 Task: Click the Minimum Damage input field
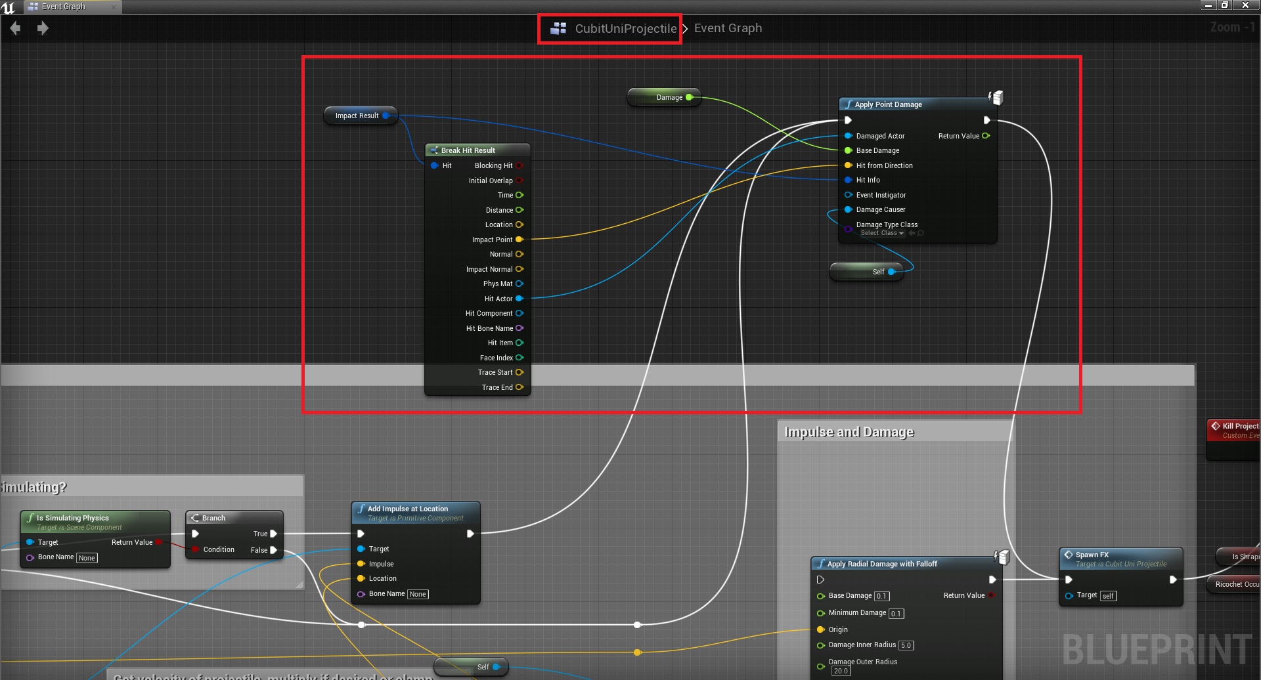point(896,613)
